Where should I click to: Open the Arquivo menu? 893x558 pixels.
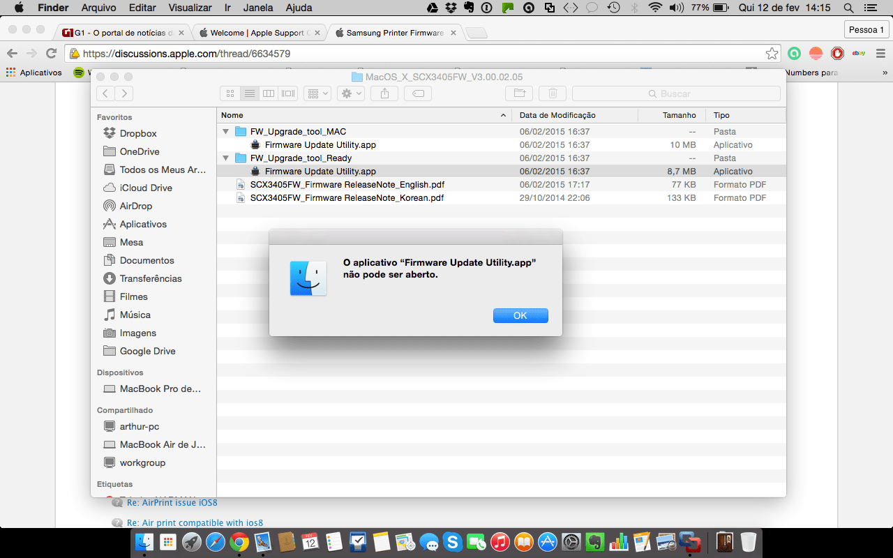pos(99,8)
